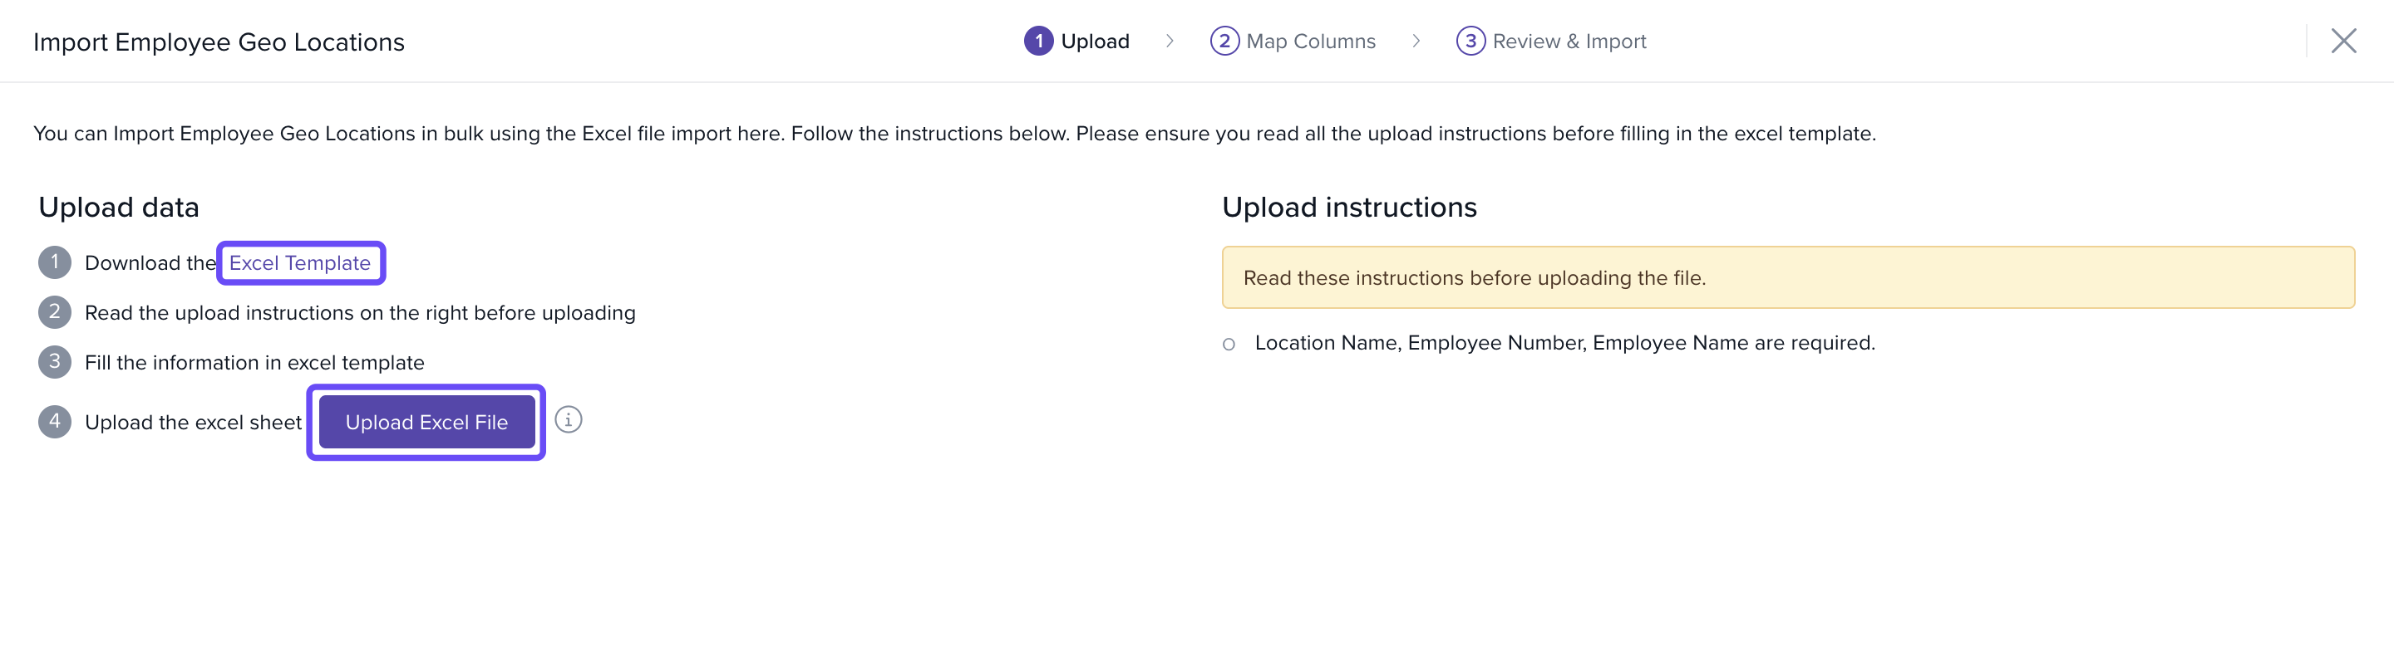Click the gray number 3 badge beside Fill the information
Viewport: 2394px width, 646px height.
pyautogui.click(x=55, y=362)
